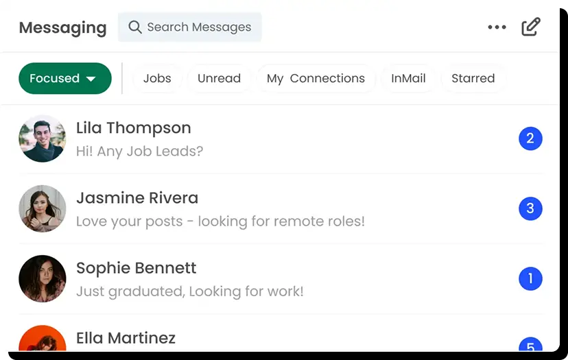Click Sophie Bennett's unread badge showing 1
The image size is (568, 360).
[x=530, y=279]
